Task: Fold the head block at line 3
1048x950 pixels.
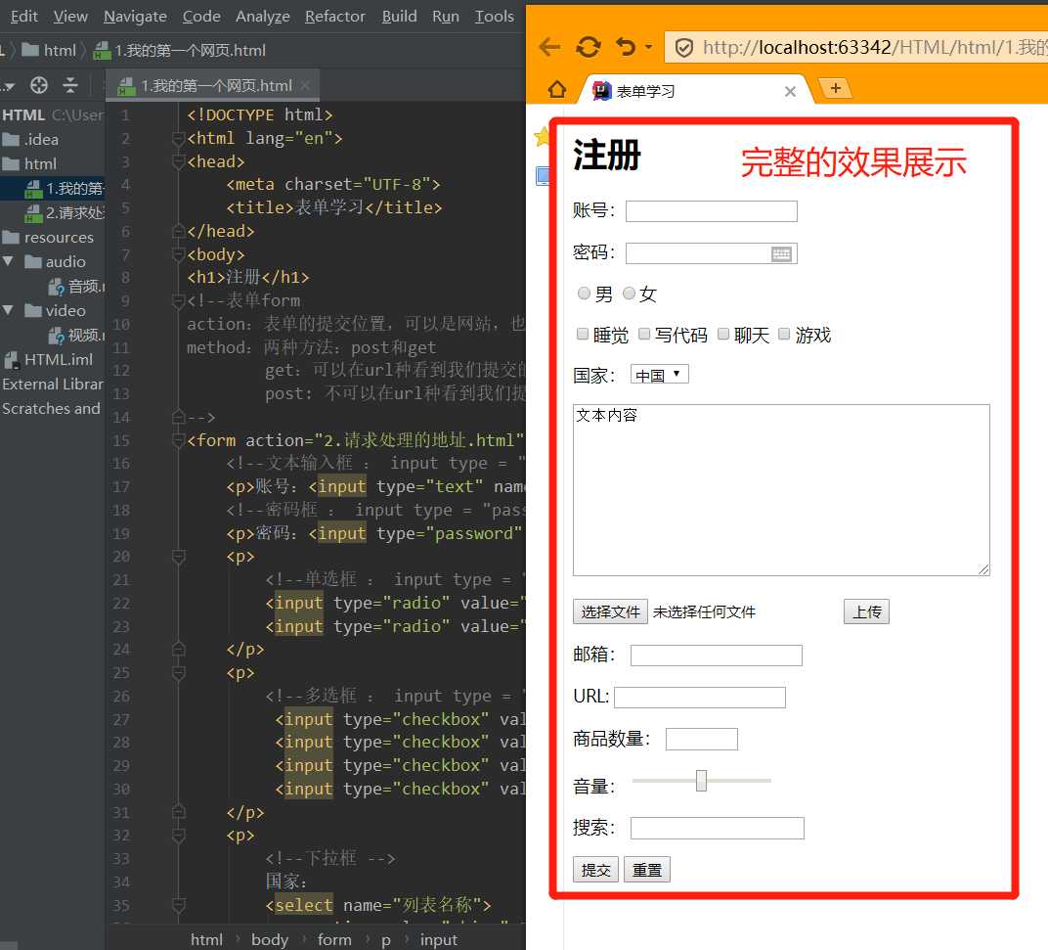Action: (x=179, y=161)
